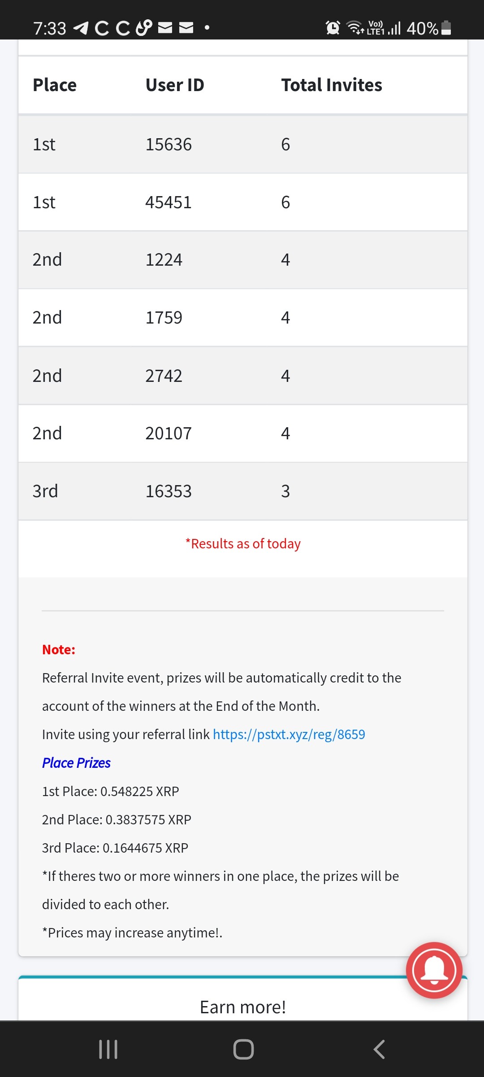Open the recent apps navigation button
The height and width of the screenshot is (1077, 484).
pyautogui.click(x=108, y=1049)
